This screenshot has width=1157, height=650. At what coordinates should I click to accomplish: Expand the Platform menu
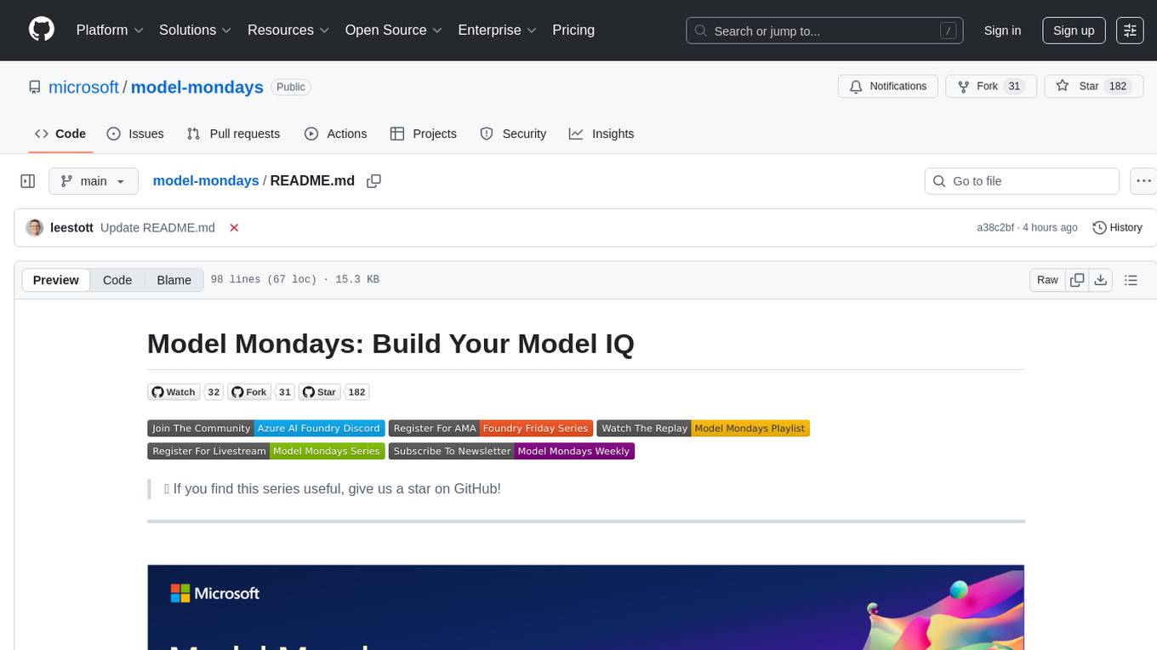pyautogui.click(x=110, y=30)
